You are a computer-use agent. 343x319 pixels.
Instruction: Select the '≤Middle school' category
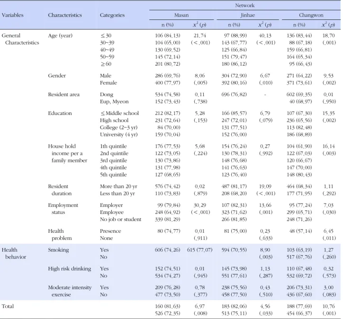120,113
